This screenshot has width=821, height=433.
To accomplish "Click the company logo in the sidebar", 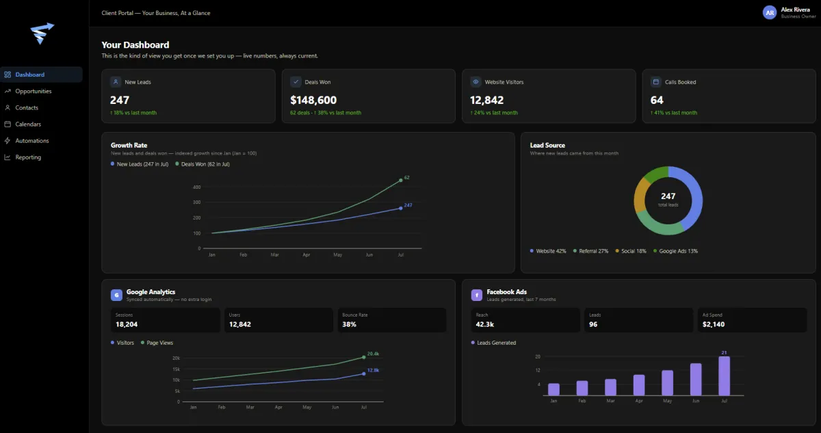I will tap(42, 34).
